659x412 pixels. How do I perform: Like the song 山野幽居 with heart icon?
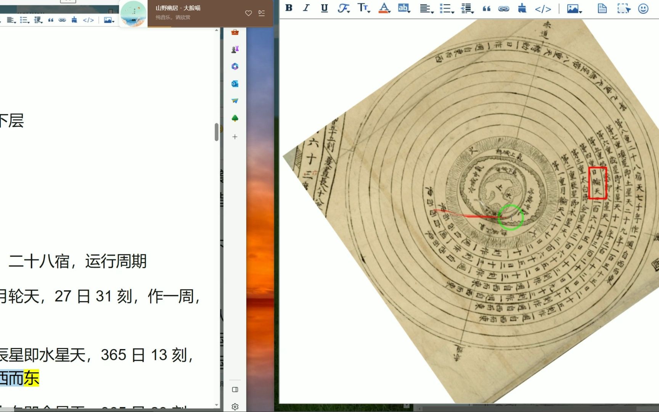249,13
